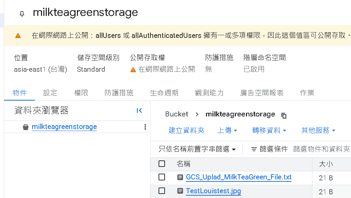Viewport: 351px width, 198px height.
Task: Open the 其他服務 dropdown
Action: coord(318,130)
